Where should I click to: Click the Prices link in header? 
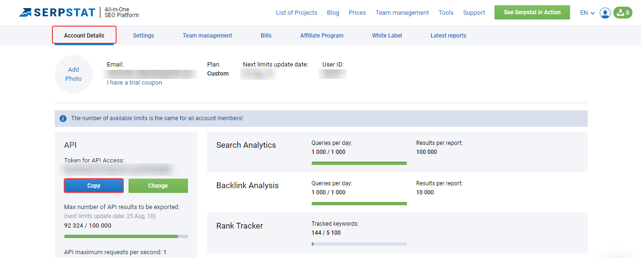(357, 13)
